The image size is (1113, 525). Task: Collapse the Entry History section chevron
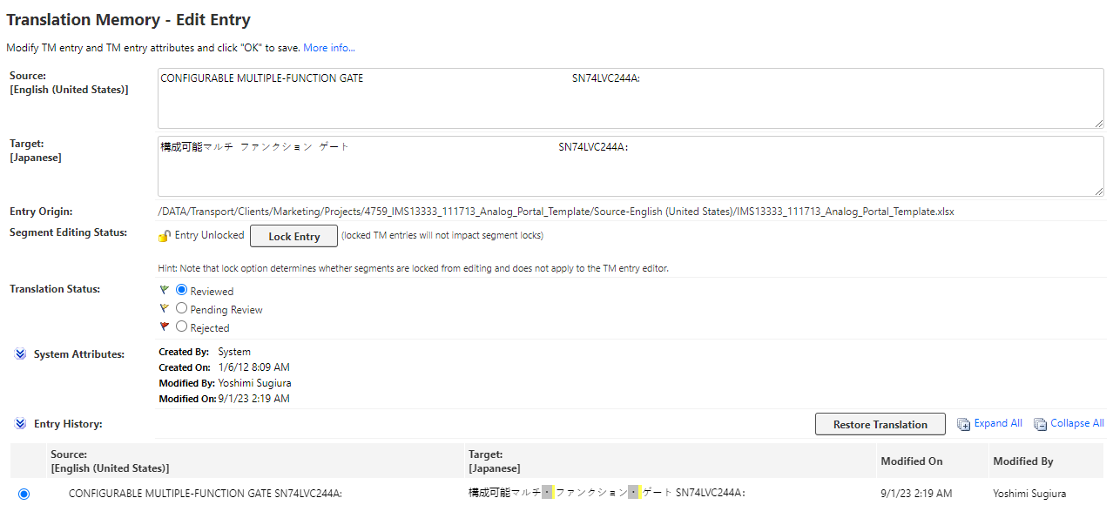(x=20, y=423)
